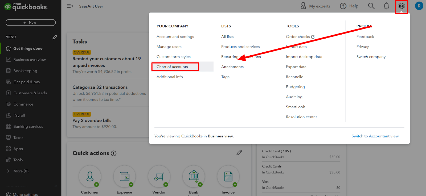Open Privacy under Profile
The height and width of the screenshot is (196, 426).
pos(363,47)
